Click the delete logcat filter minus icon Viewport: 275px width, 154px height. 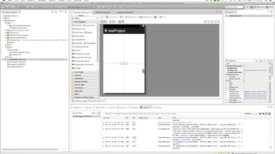pos(96,113)
